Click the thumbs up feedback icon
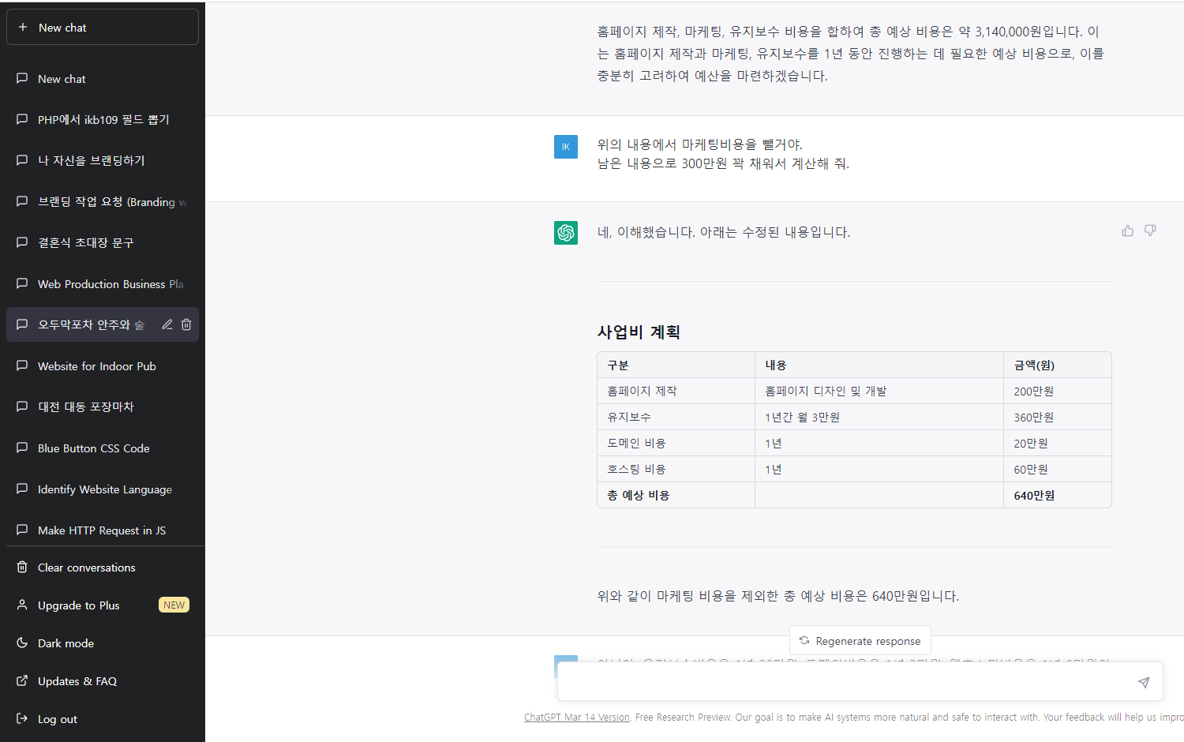Image resolution: width=1184 pixels, height=742 pixels. pyautogui.click(x=1127, y=230)
